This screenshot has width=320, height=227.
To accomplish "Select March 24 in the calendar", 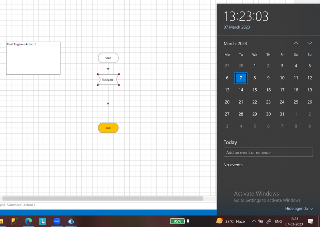I will (282, 102).
